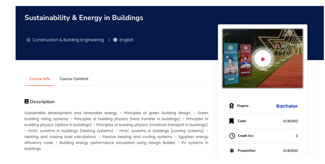Image resolution: width=325 pixels, height=164 pixels.
Task: Open the Bachelor degree link
Action: (x=287, y=106)
